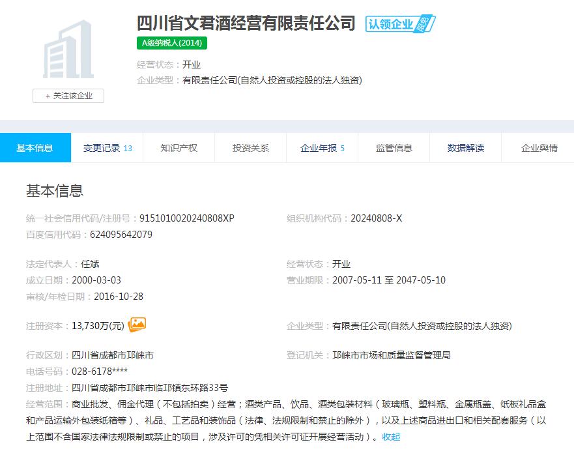Click registration authority 邛崃市市场和质量监督管理局
The height and width of the screenshot is (466, 574).
tap(392, 355)
